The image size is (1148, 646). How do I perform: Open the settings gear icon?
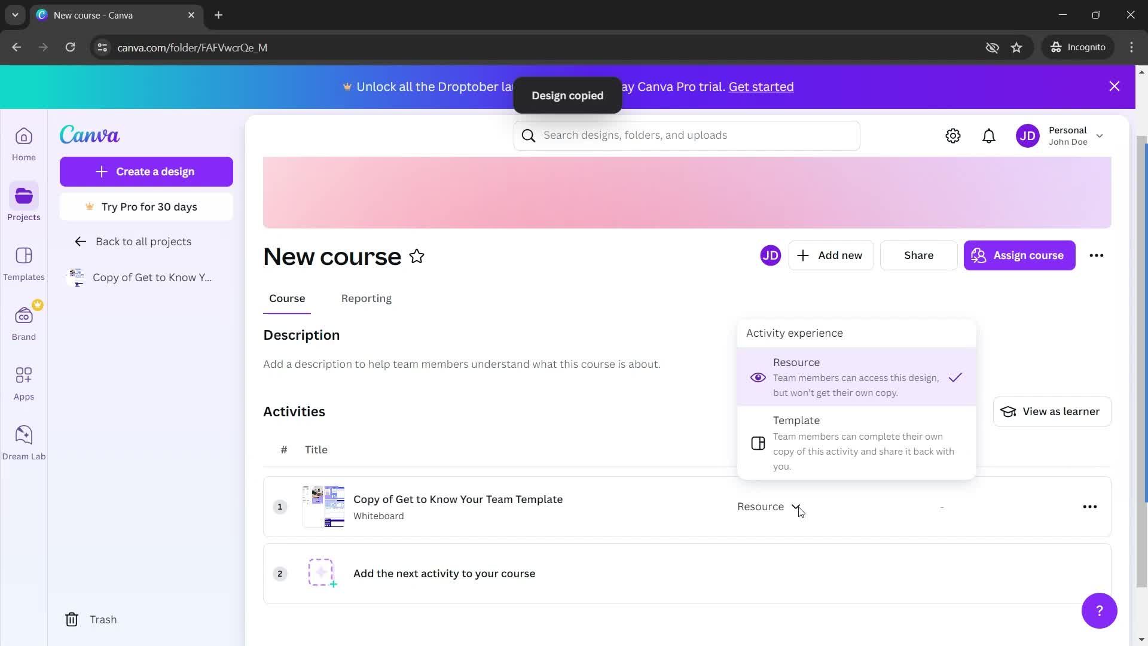954,135
